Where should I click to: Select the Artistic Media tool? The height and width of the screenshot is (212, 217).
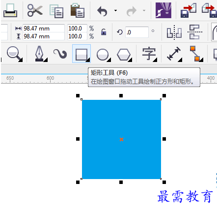(60, 54)
